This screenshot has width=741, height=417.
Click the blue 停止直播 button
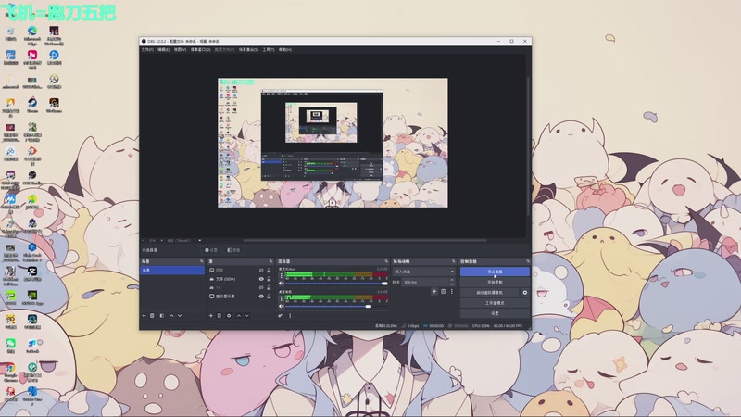(x=495, y=272)
